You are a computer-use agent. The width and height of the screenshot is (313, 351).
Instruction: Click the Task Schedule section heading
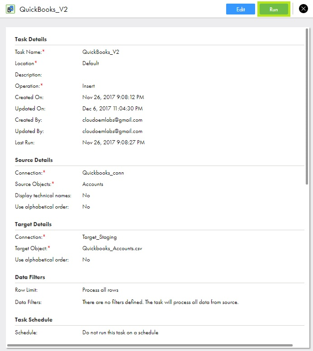pos(33,320)
